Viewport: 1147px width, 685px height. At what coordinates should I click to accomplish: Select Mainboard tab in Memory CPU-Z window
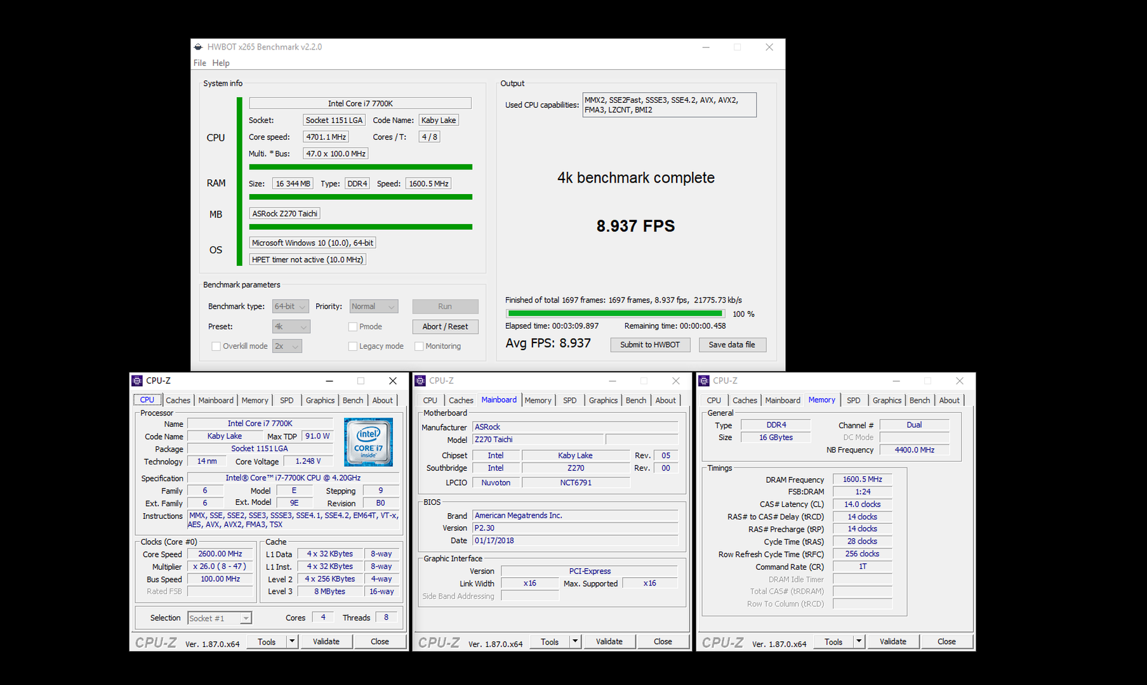783,400
